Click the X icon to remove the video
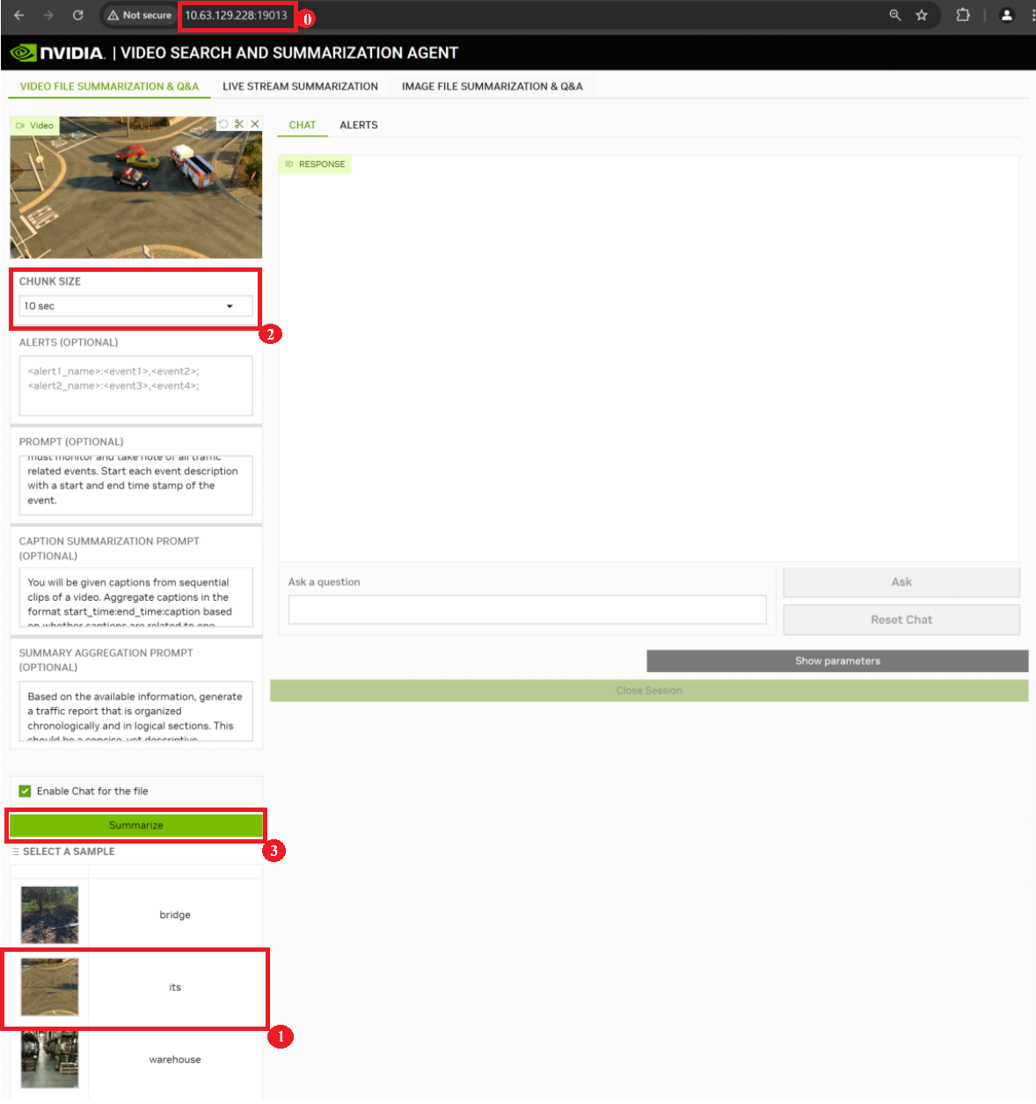Viewport: 1036px width, 1104px height. coord(255,123)
